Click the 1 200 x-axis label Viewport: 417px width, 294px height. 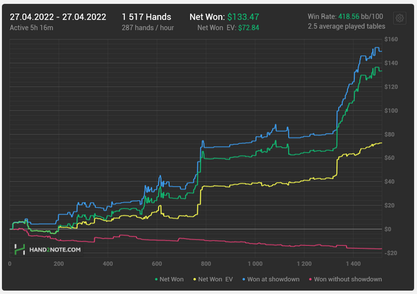point(304,264)
